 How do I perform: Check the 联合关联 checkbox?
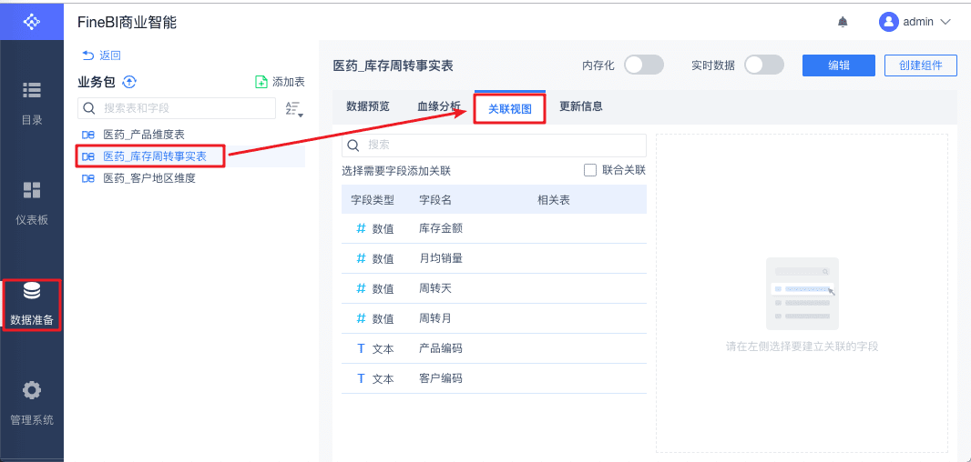click(590, 170)
